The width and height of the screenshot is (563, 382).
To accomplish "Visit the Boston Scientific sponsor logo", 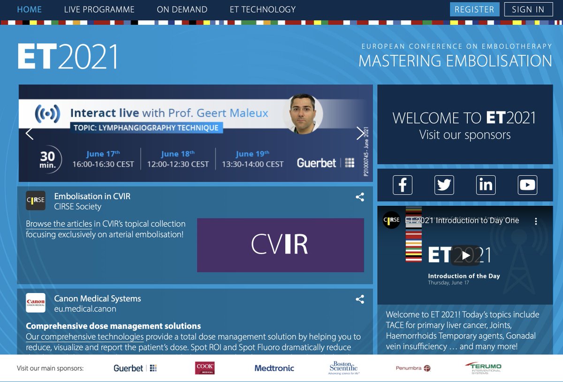I will tap(343, 368).
